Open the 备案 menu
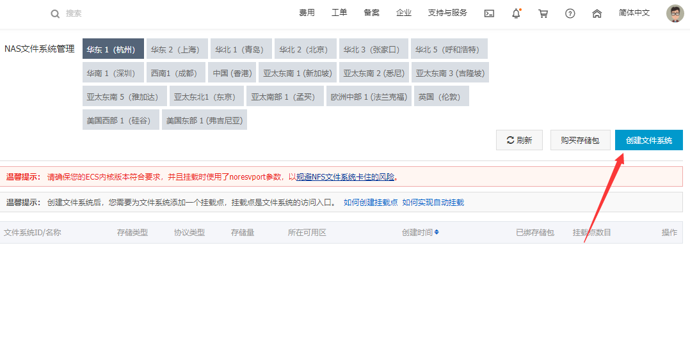This screenshot has width=690, height=351. point(371,13)
